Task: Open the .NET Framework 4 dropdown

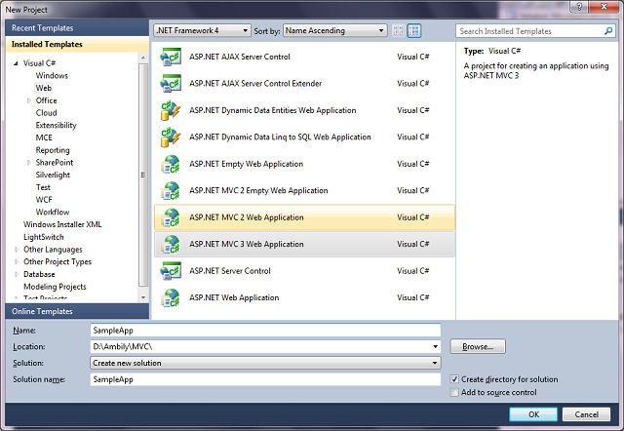Action: point(201,31)
